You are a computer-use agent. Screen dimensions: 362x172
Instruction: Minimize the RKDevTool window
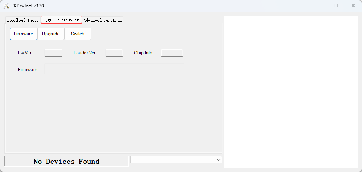319,6
